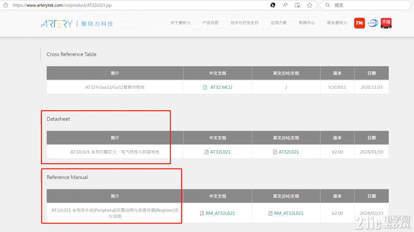The image size is (414, 232).
Task: Click the ARTERY logo
Action: pos(57,24)
